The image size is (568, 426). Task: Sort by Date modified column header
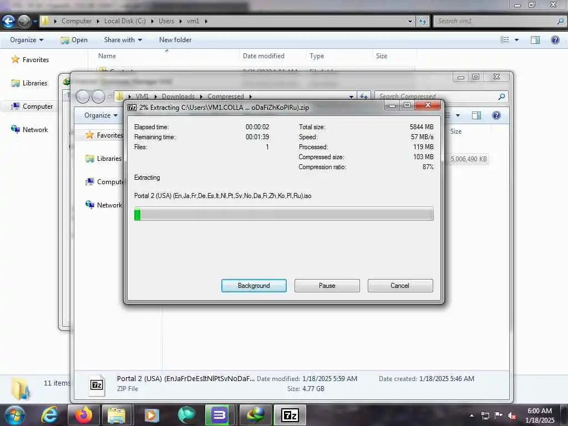[263, 56]
